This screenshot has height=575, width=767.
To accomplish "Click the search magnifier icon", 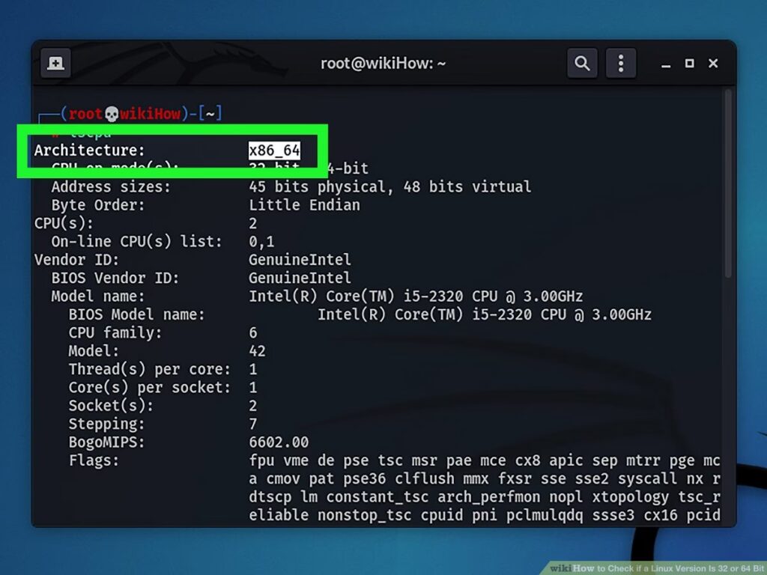I will [x=582, y=64].
